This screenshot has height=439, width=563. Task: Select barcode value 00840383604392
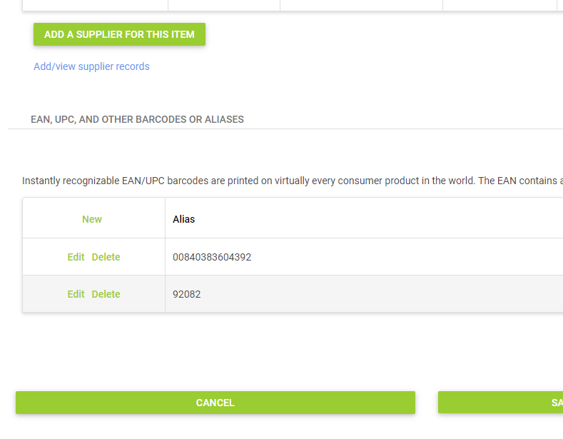coord(212,257)
